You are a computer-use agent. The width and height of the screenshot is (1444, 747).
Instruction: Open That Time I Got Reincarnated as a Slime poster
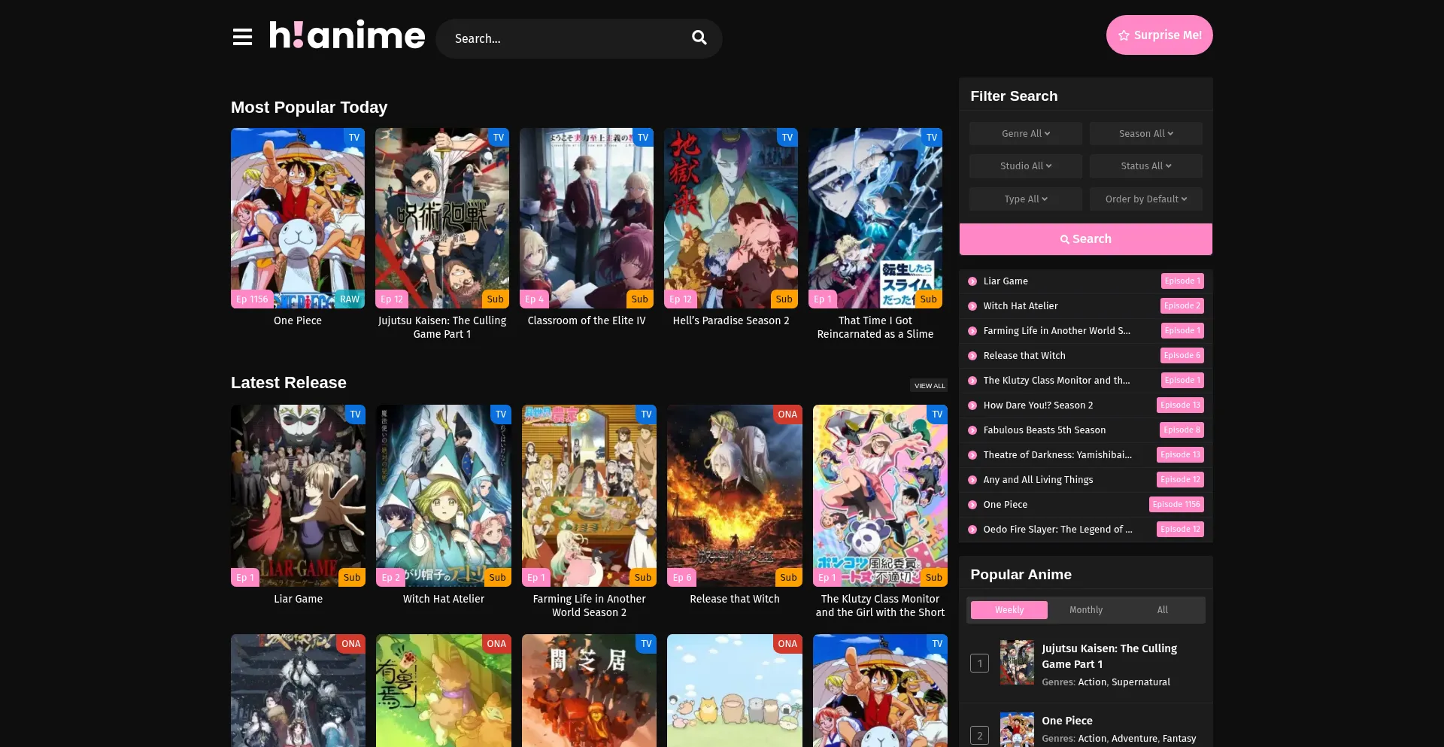pos(875,218)
